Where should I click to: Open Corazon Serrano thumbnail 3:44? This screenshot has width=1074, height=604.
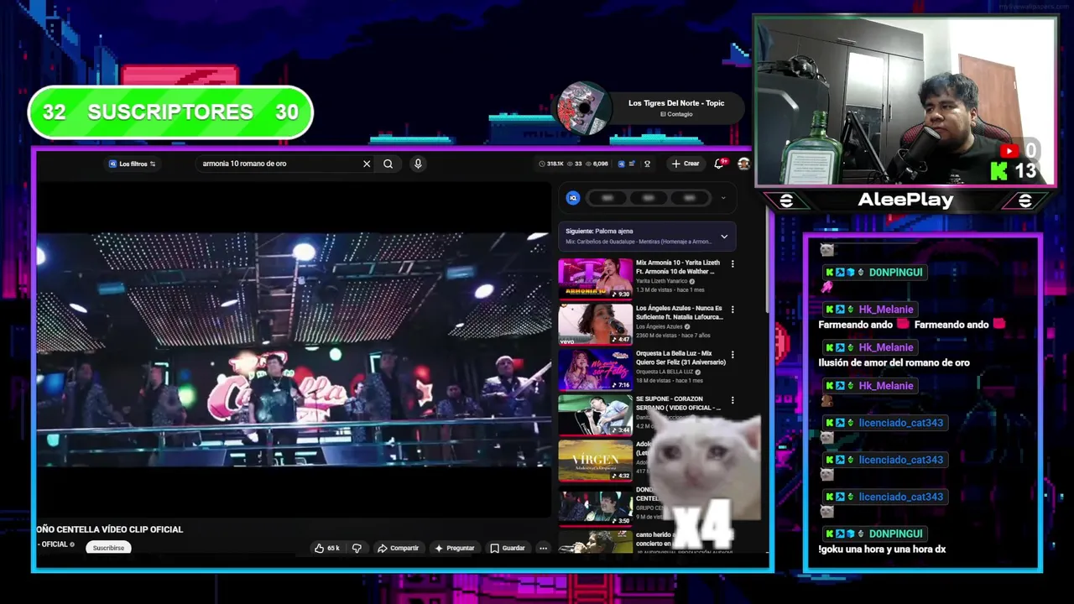click(x=595, y=414)
